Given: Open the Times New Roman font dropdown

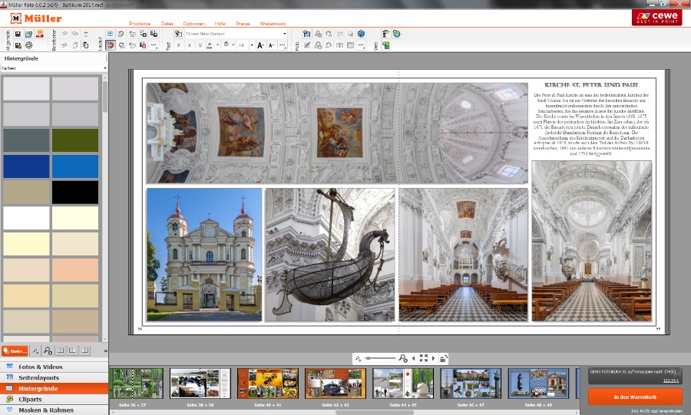Looking at the screenshot, I should [x=284, y=35].
